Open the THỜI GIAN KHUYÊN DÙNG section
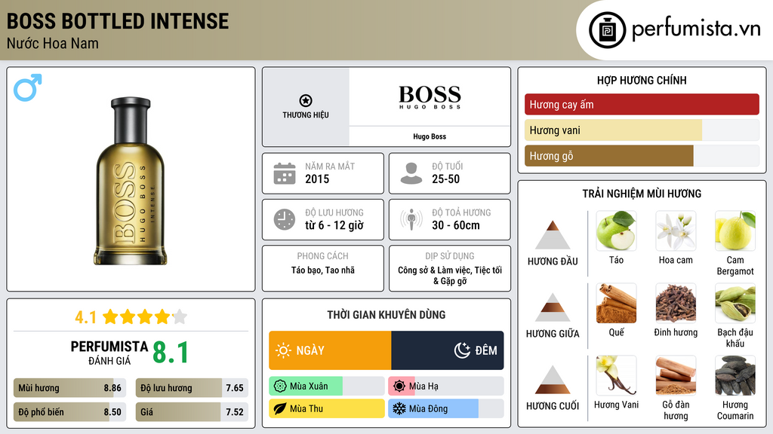This screenshot has width=773, height=434. click(386, 315)
